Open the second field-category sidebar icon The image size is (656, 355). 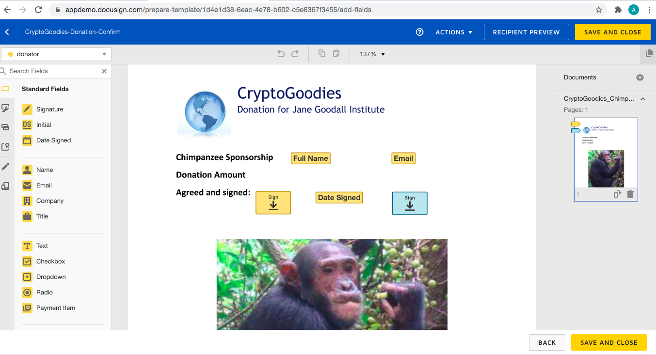point(5,108)
